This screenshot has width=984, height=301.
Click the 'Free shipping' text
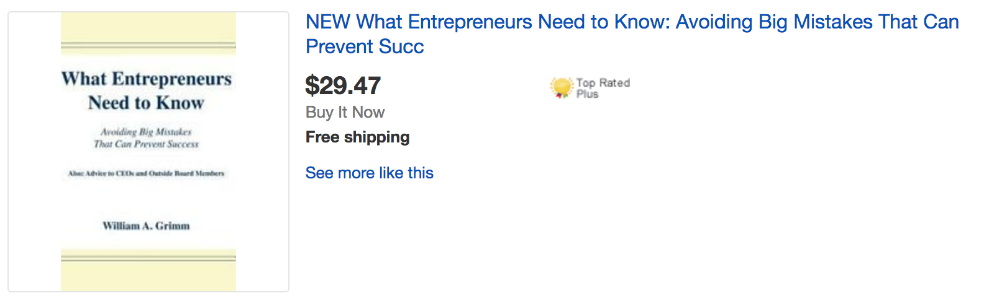357,137
